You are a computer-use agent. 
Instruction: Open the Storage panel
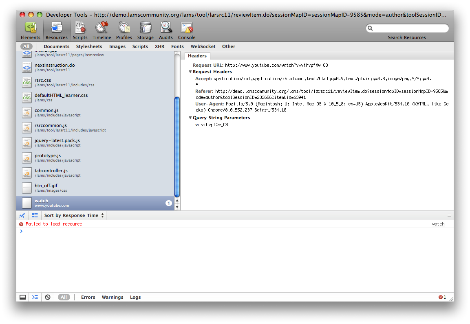click(145, 31)
